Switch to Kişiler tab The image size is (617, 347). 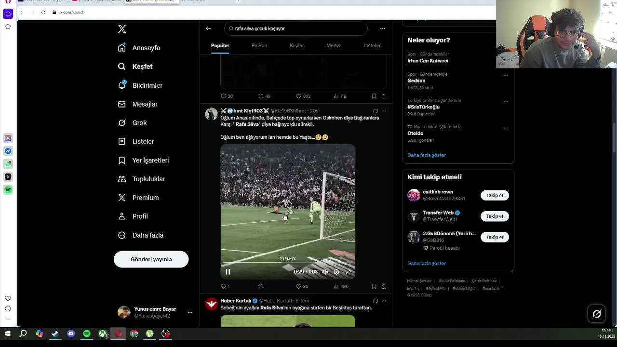[x=297, y=45]
